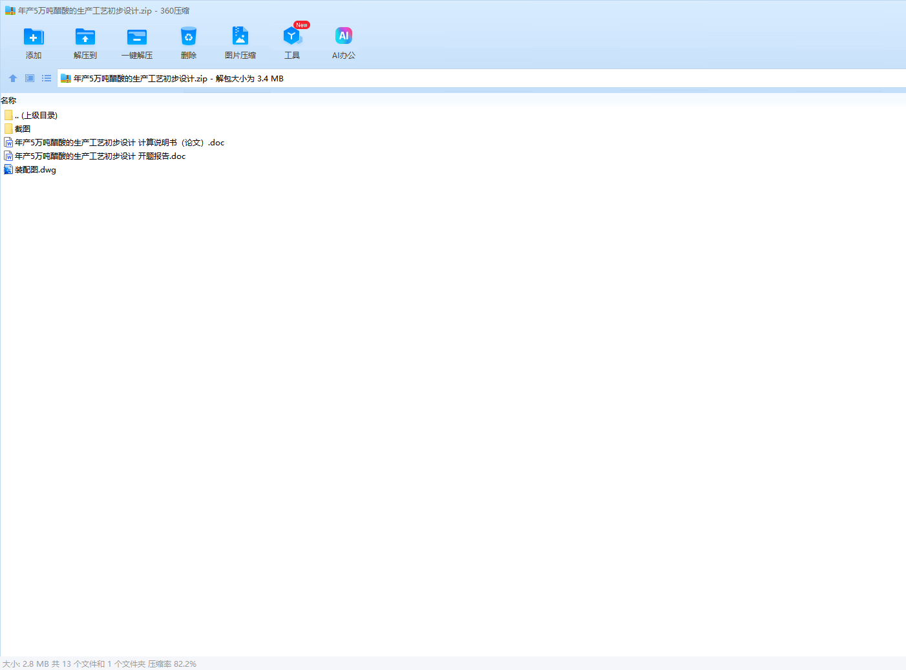The image size is (906, 670).
Task: Click the status bar compression ratio text
Action: pyautogui.click(x=172, y=664)
